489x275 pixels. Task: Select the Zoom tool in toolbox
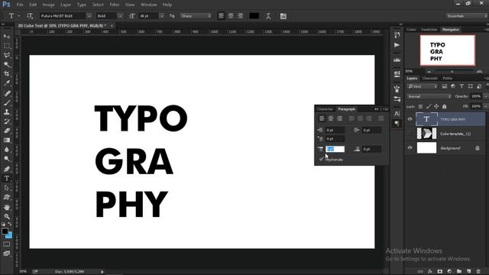point(7,216)
